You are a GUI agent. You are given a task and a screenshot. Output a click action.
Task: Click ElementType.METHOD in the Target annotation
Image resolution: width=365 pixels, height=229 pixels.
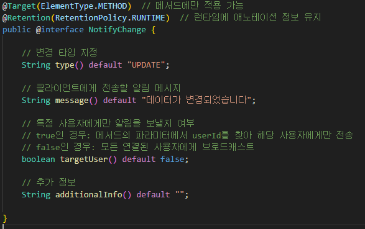tap(84, 6)
